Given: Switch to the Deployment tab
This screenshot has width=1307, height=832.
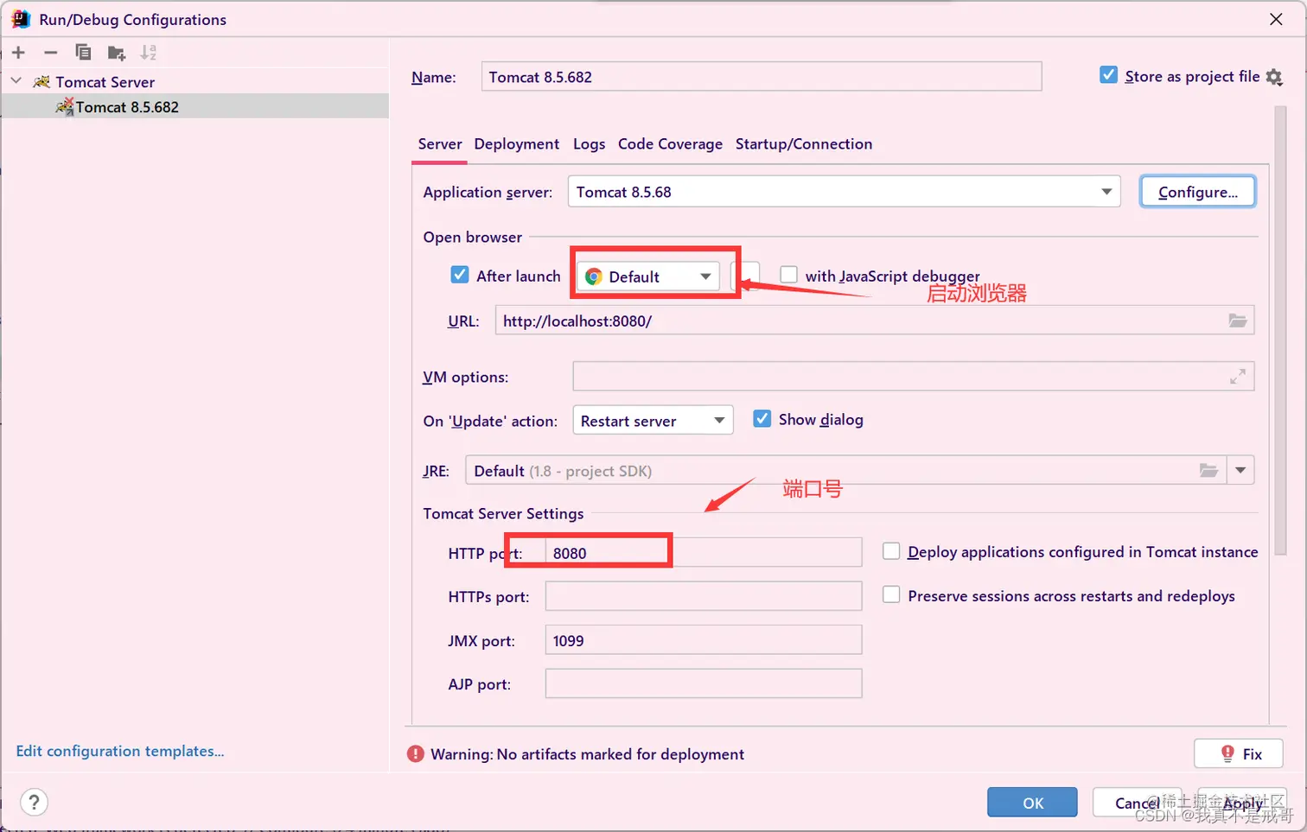Looking at the screenshot, I should [x=517, y=144].
